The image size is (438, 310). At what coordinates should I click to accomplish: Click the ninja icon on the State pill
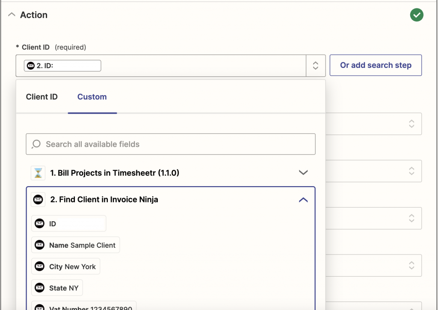39,287
